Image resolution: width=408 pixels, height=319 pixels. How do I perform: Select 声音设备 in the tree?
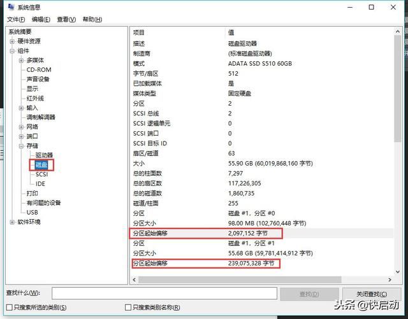(x=38, y=80)
